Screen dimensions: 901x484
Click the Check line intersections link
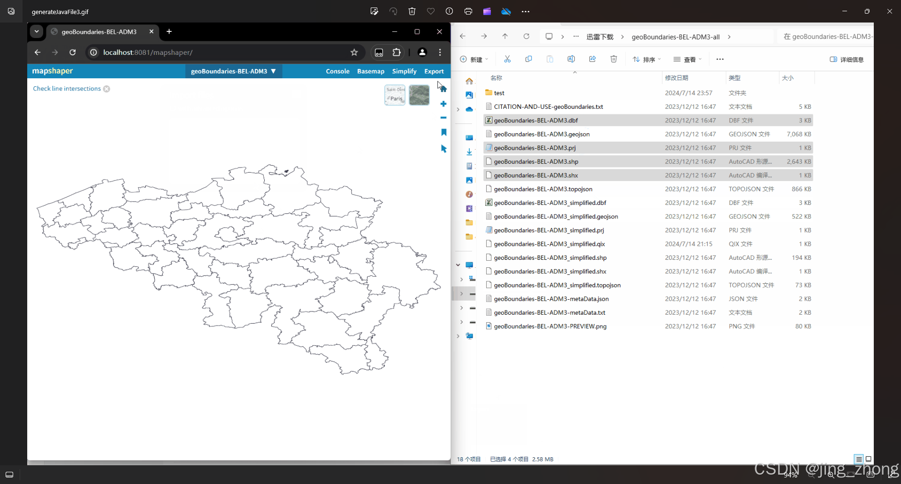[67, 89]
